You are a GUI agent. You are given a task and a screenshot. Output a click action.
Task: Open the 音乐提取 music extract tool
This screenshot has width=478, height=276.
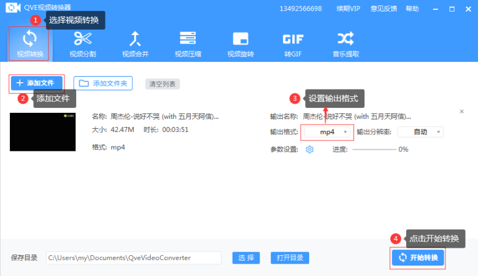[345, 44]
